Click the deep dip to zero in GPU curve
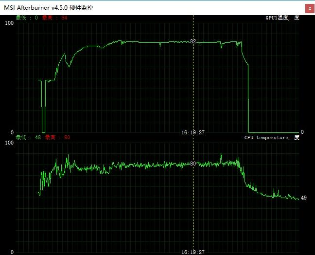Viewport: 315px width, 255px height. 43,122
